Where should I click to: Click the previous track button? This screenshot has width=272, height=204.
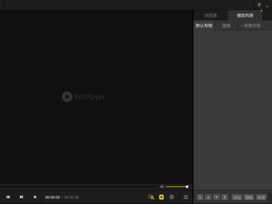click(x=8, y=197)
